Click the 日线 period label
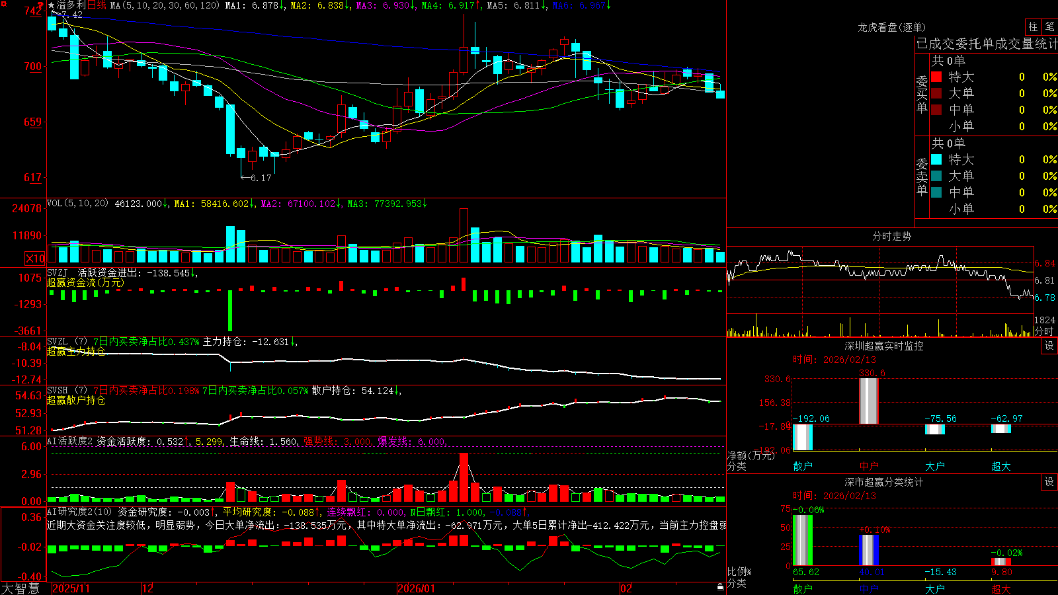Viewport: 1058px width, 595px height. (97, 5)
